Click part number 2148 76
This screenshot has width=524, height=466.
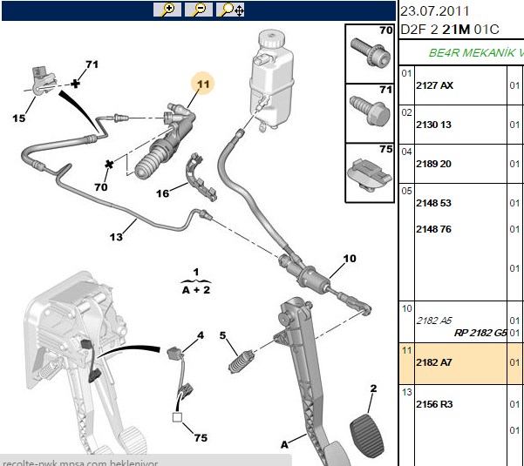click(433, 229)
